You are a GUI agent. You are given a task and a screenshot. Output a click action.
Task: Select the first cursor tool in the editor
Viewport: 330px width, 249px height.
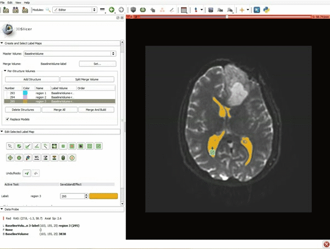(x=10, y=146)
